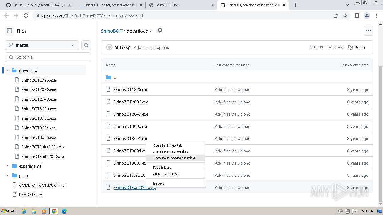Click the site info icon in address bar
This screenshot has height=215, width=383.
click(37, 16)
